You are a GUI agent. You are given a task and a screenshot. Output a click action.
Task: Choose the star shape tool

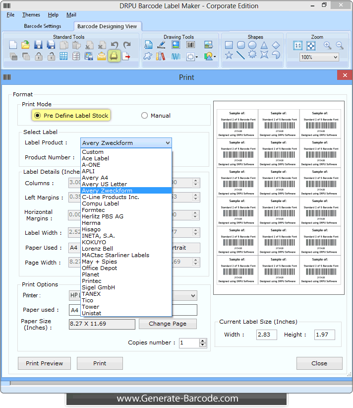tap(229, 56)
